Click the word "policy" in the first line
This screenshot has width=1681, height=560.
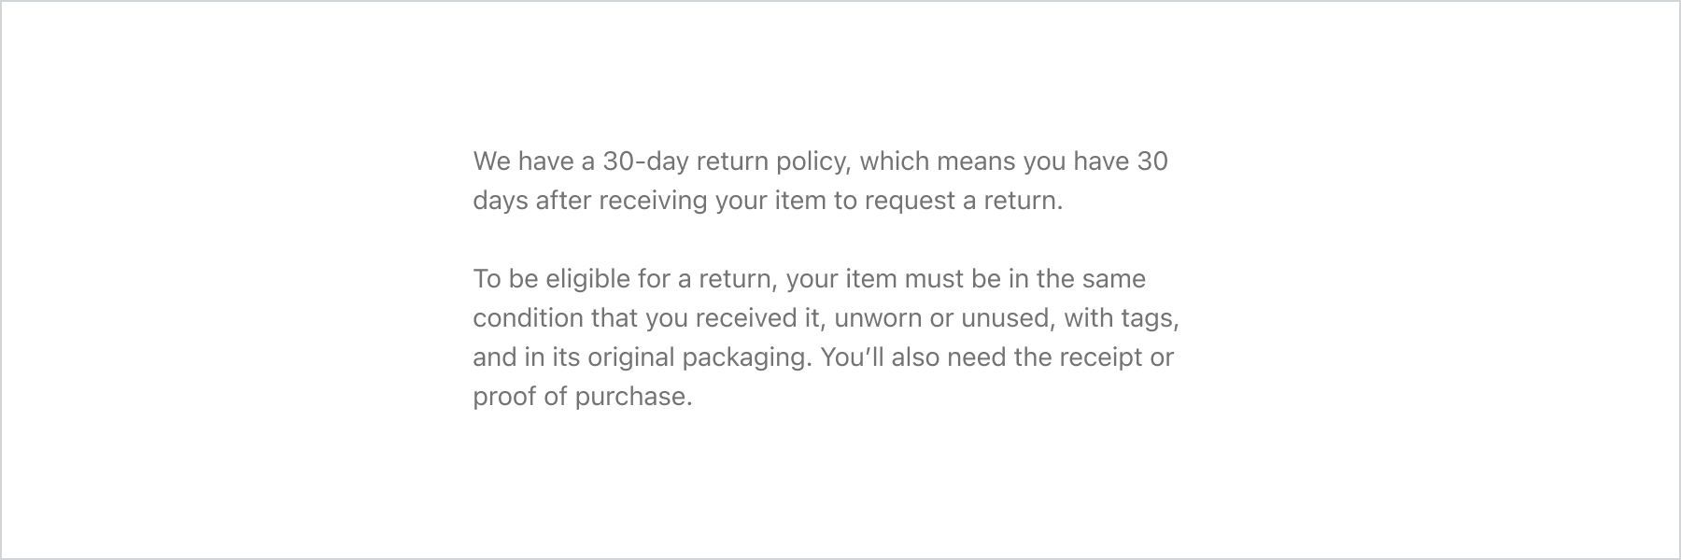click(x=811, y=161)
